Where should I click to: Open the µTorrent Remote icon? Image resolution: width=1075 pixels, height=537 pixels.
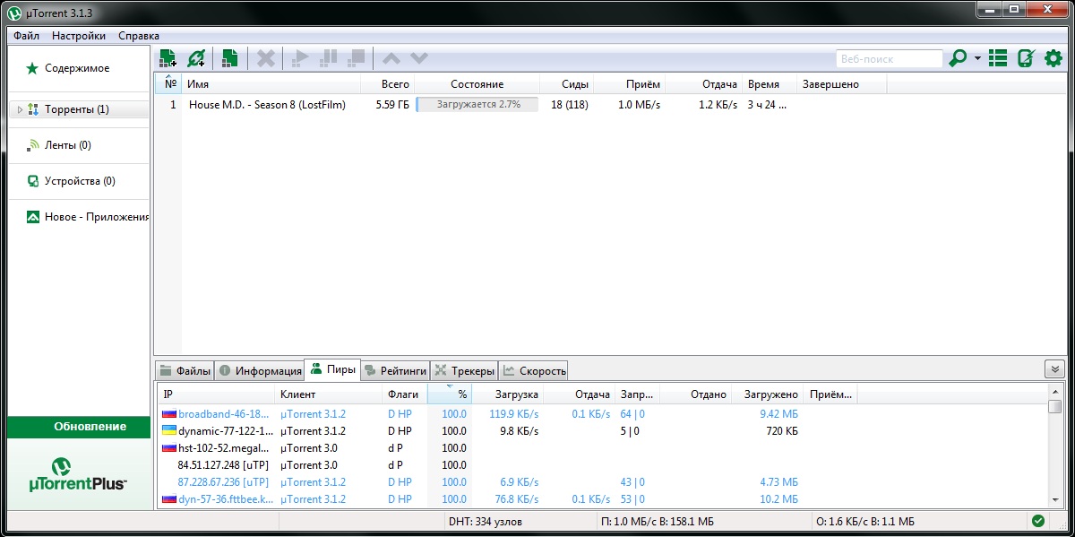pos(1026,58)
